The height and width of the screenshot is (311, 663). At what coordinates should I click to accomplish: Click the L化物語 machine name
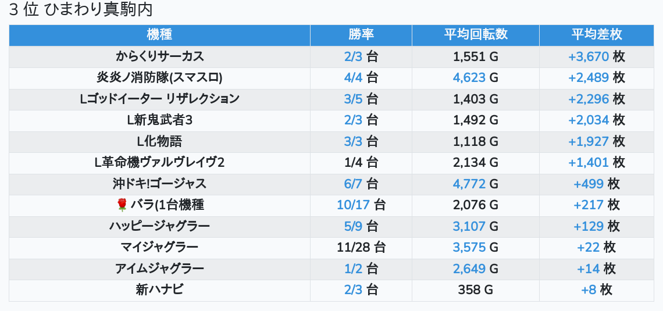(x=159, y=141)
